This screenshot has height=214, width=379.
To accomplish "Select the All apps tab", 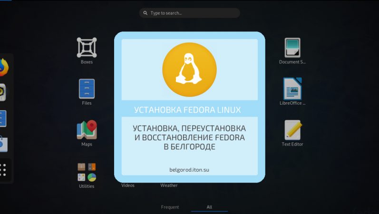I will click(209, 207).
